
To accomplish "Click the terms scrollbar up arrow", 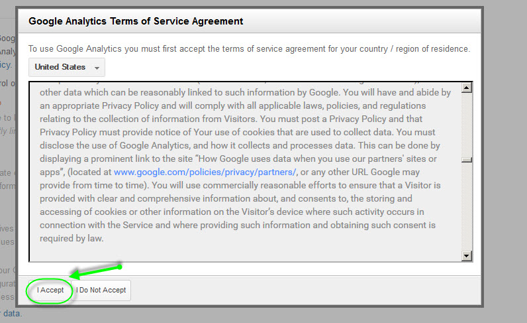I will pyautogui.click(x=467, y=88).
